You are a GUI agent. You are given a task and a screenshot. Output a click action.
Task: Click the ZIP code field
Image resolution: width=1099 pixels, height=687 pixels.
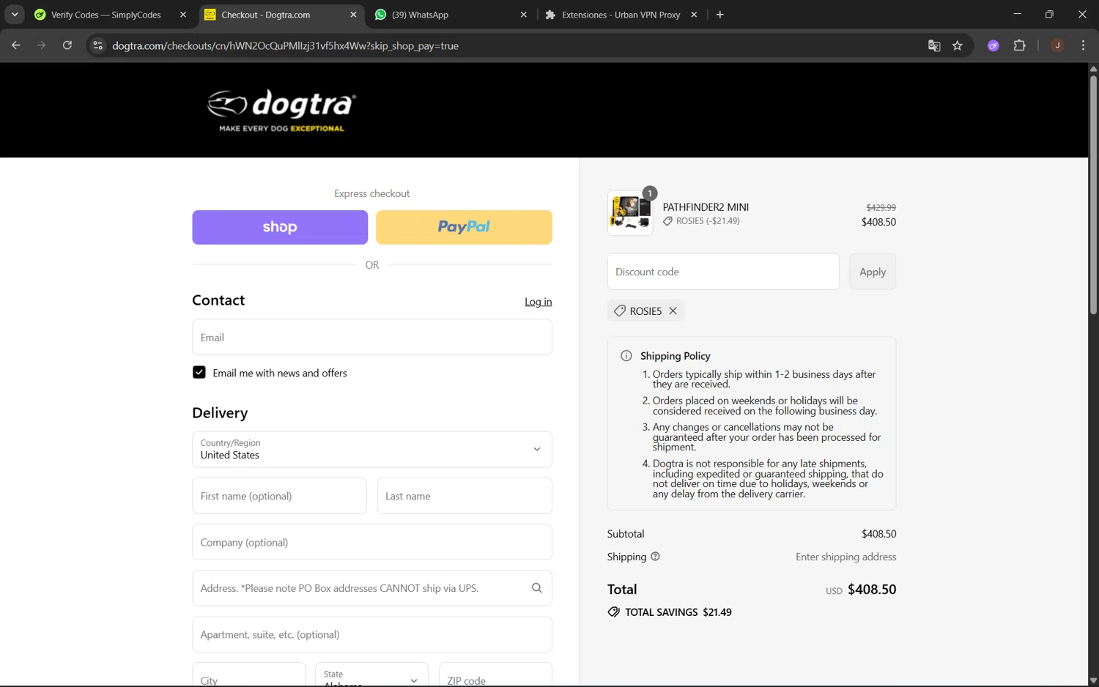coord(495,675)
